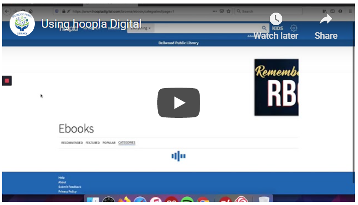This screenshot has width=358, height=205.
Task: Click the Share arrow icon
Action: 326,19
